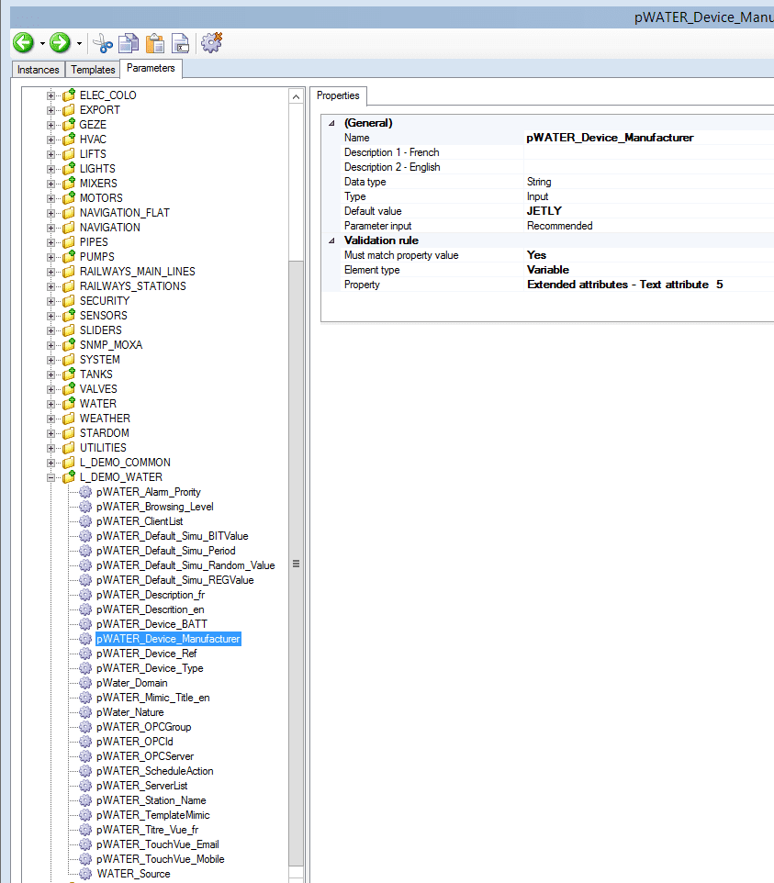This screenshot has width=774, height=883.
Task: Switch to the Templates tab
Action: [93, 70]
